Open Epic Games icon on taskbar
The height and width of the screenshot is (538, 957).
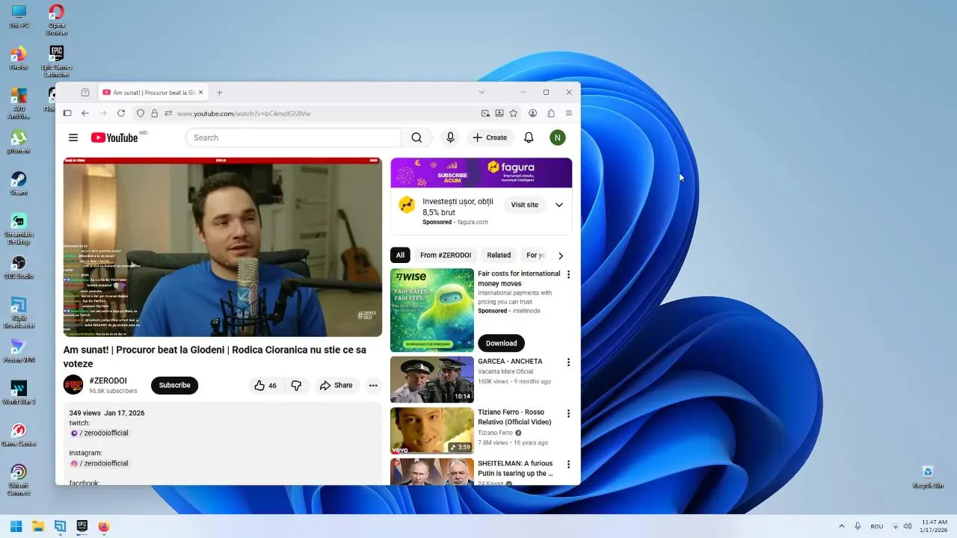(x=82, y=526)
